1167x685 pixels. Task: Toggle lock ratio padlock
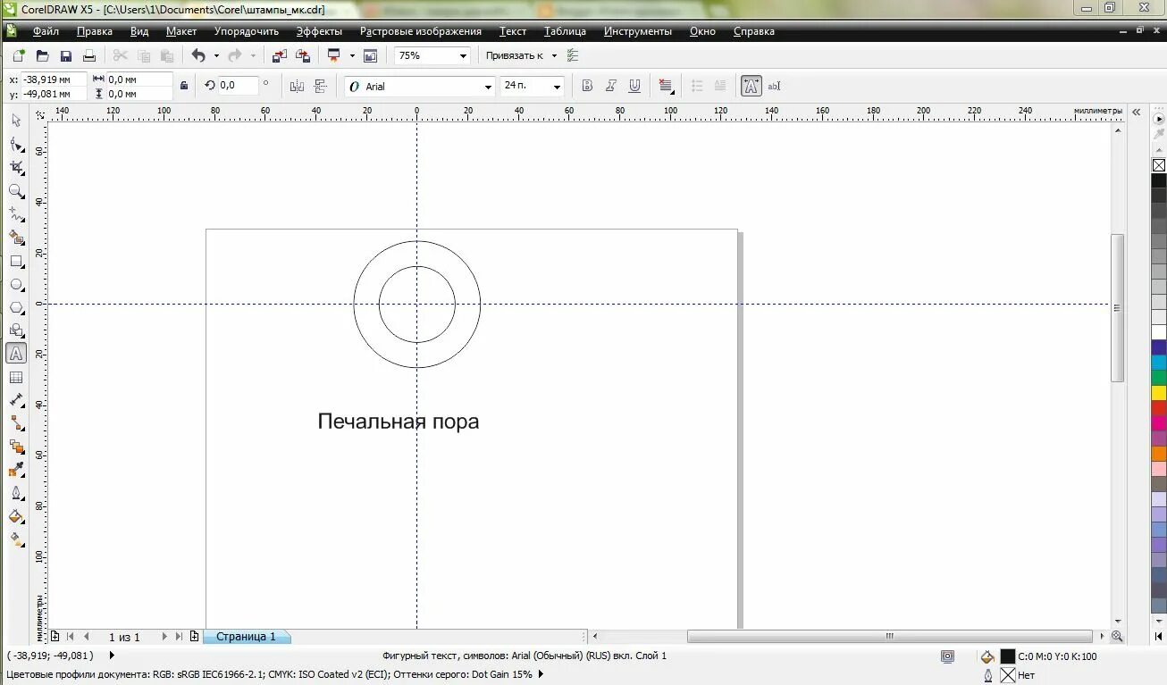184,86
